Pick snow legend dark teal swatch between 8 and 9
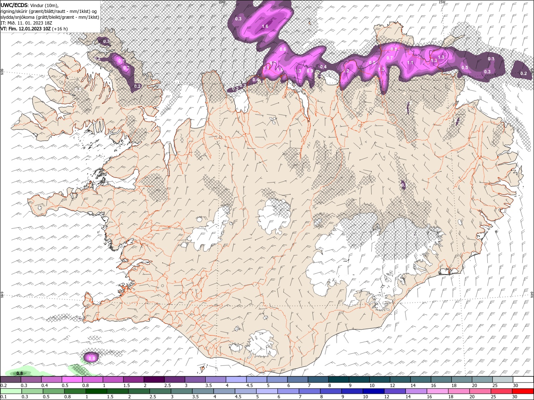This screenshot has width=534, height=400. (x=339, y=380)
